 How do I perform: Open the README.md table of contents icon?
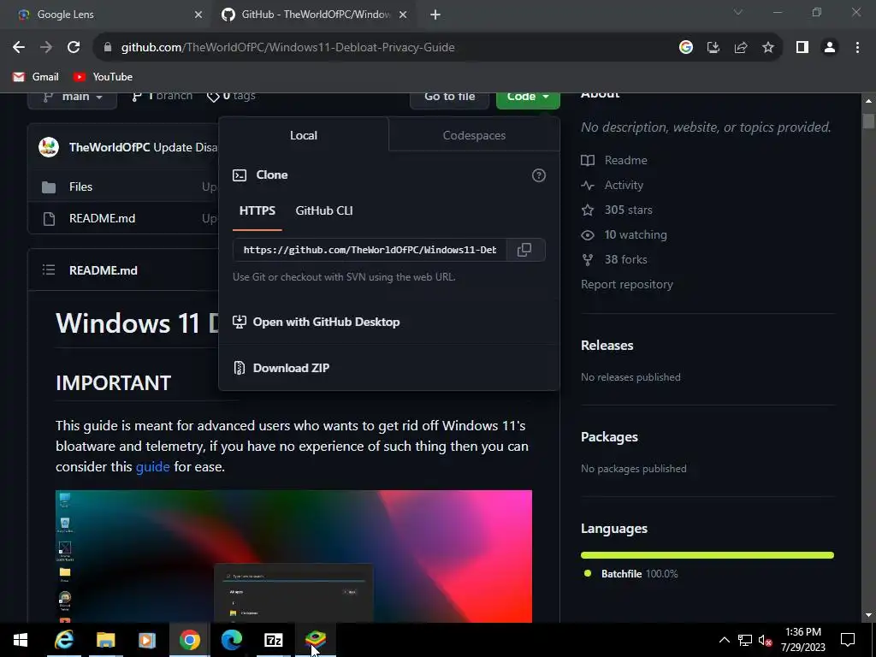(x=49, y=270)
